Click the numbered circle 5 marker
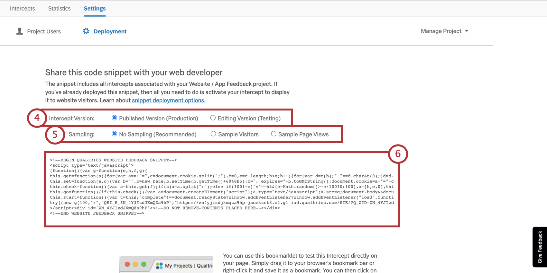The image size is (547, 273). click(55, 134)
